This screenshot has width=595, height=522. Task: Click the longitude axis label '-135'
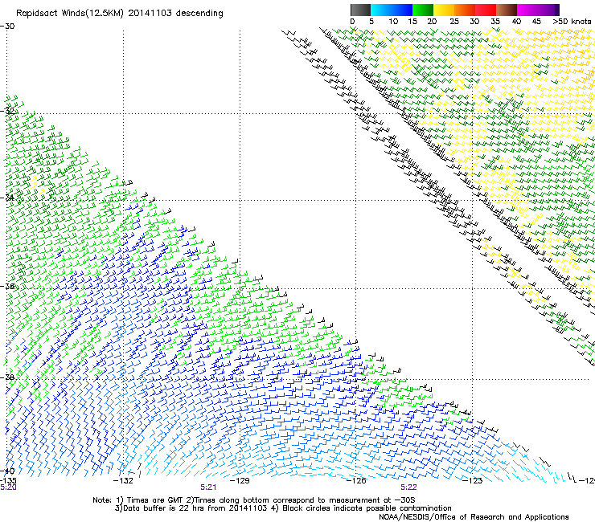[8, 481]
